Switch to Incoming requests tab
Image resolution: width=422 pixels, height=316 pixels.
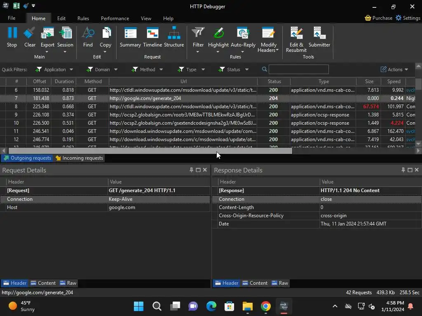(80, 158)
